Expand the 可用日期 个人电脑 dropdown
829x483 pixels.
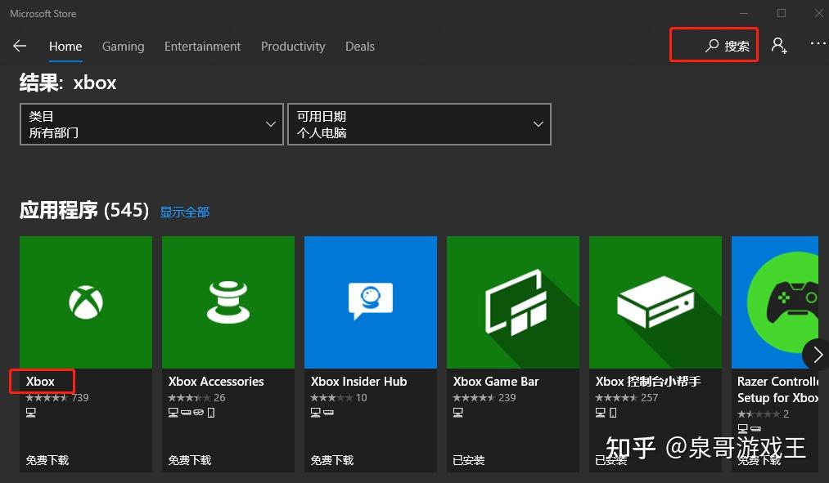pos(419,124)
